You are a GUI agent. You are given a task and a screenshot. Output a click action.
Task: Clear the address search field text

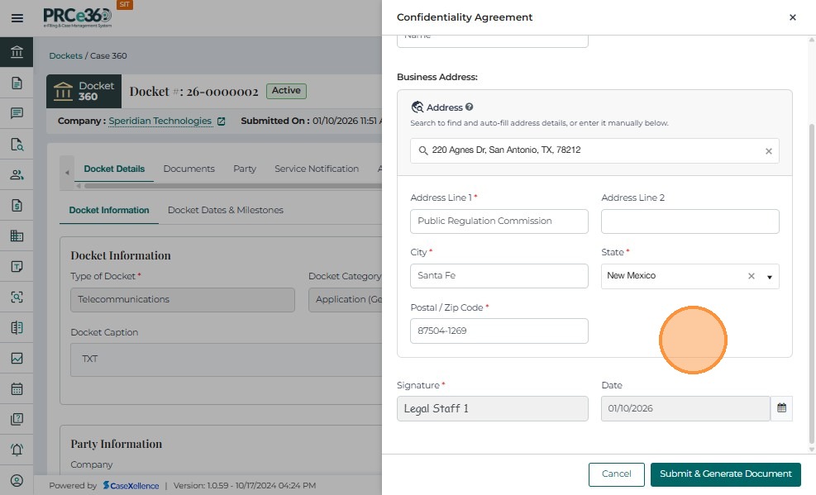768,151
